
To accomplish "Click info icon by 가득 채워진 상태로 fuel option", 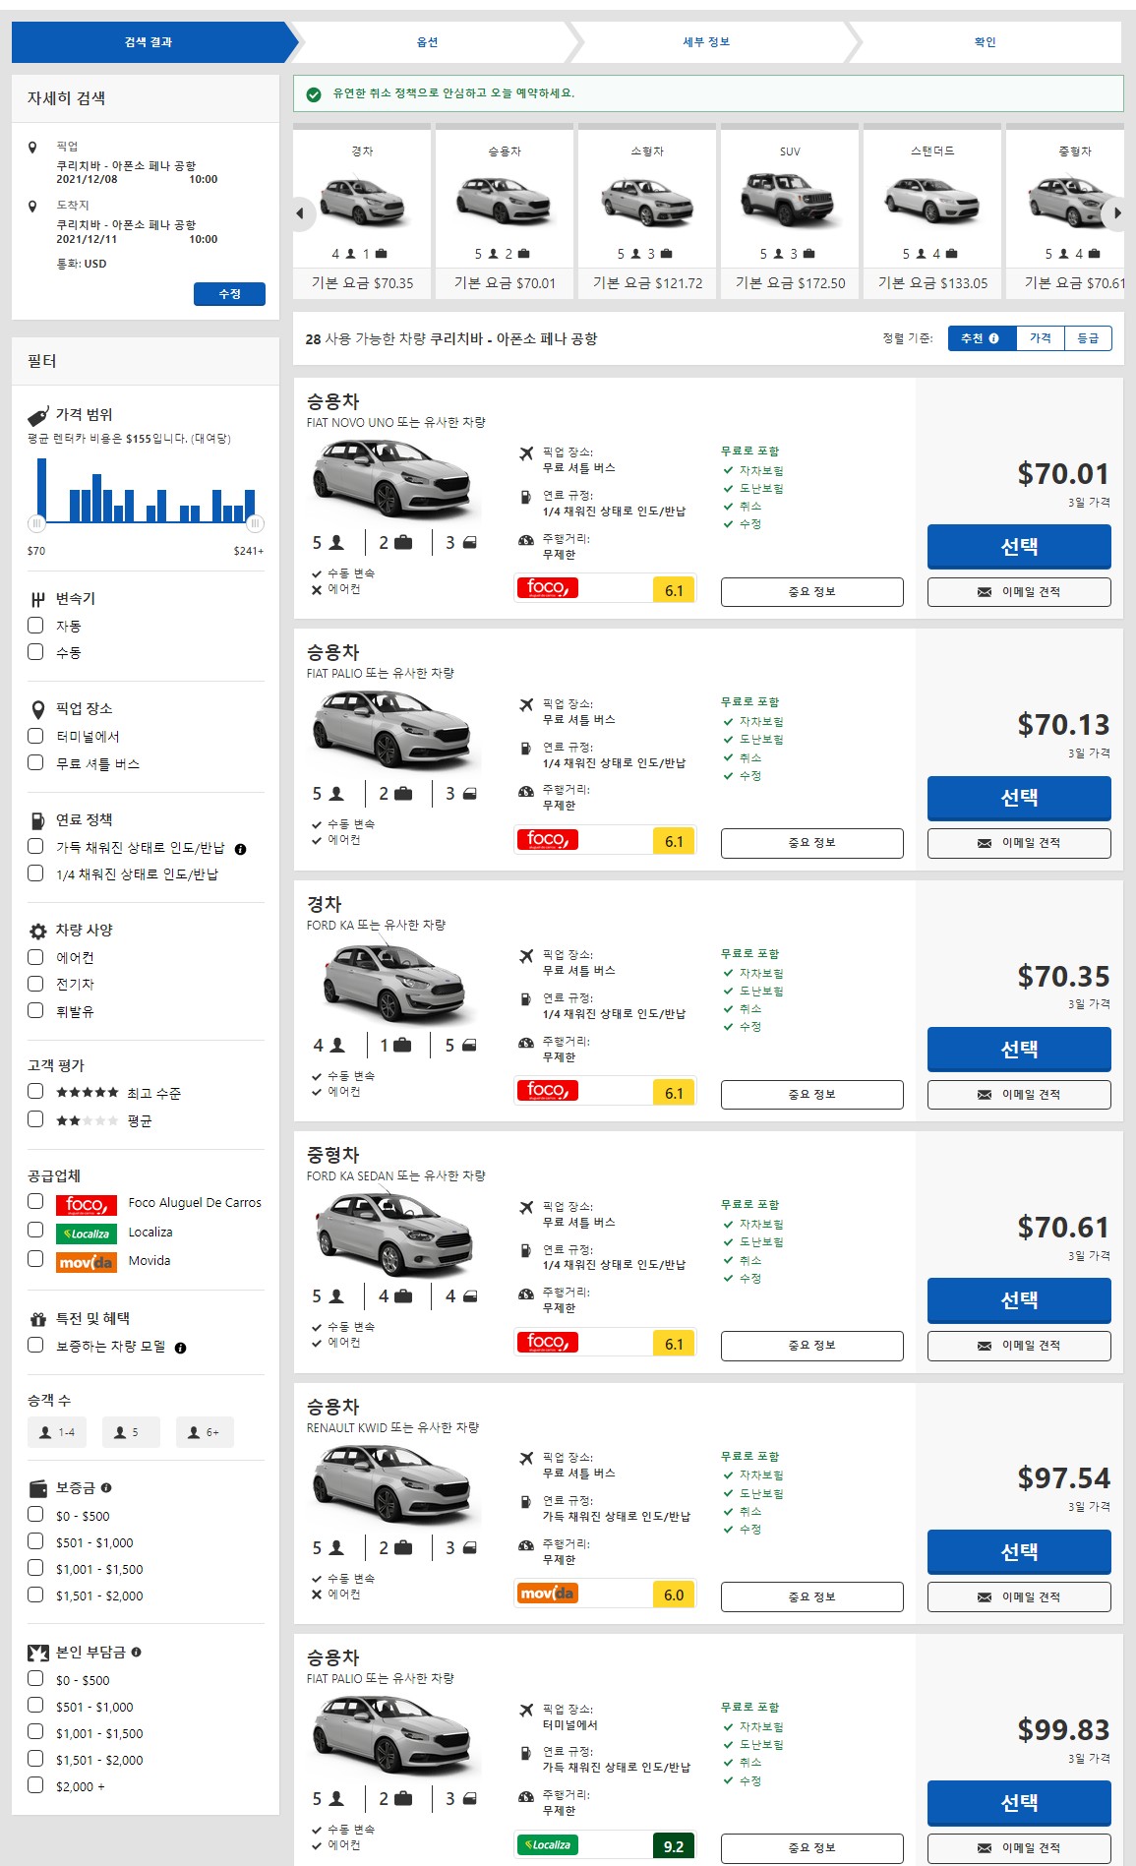I will click(x=240, y=849).
